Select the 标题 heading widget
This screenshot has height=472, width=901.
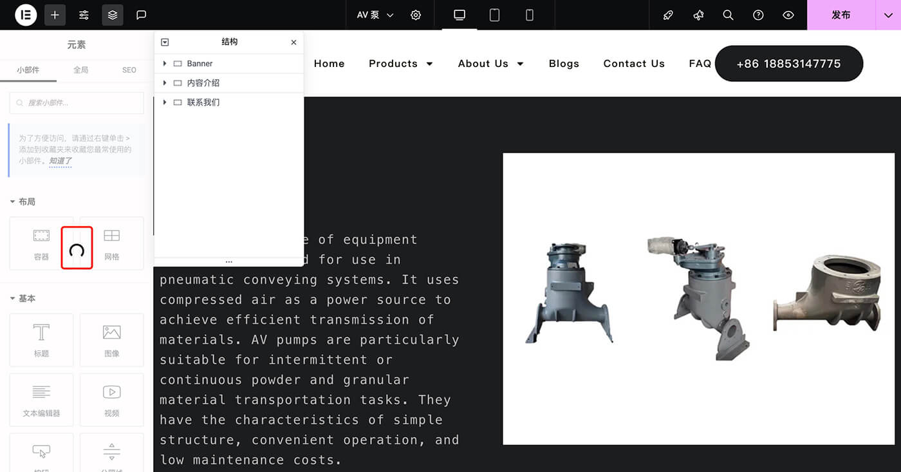tap(41, 340)
